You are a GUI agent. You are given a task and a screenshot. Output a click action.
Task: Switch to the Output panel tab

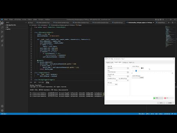click(35, 82)
